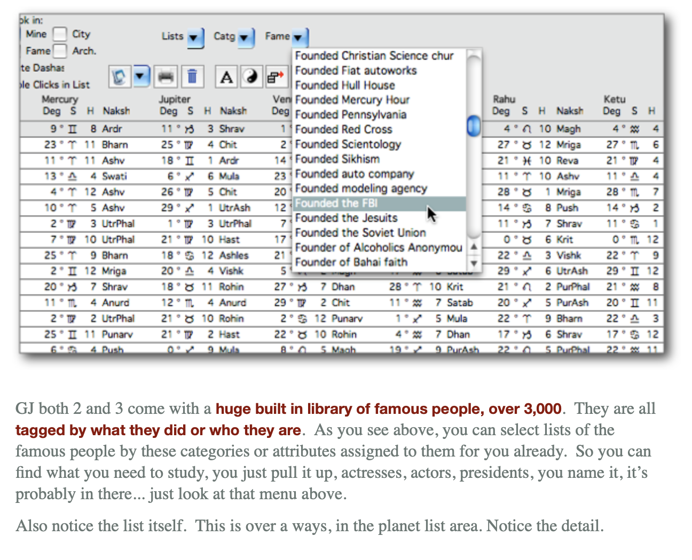The width and height of the screenshot is (692, 560).
Task: Click the Rahu column header
Action: (x=504, y=99)
